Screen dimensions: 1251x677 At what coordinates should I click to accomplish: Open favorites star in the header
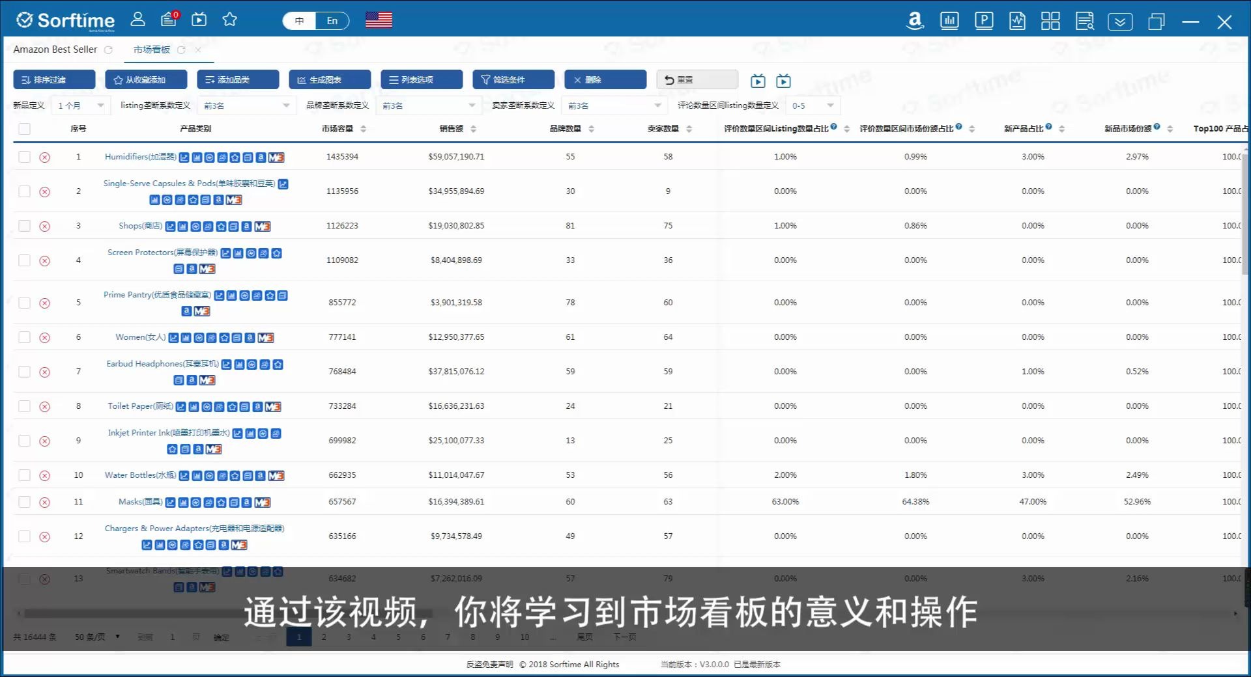tap(229, 20)
